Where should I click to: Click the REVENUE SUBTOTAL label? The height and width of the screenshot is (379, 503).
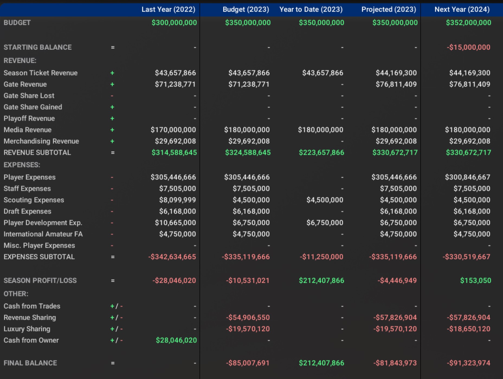[37, 153]
